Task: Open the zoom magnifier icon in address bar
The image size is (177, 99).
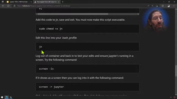Action: point(152,6)
